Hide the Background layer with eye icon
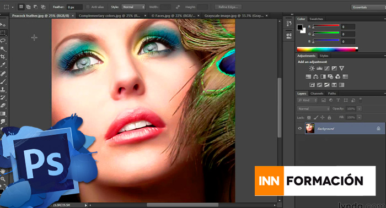Screen dimensions: 386x208 tap(299, 128)
